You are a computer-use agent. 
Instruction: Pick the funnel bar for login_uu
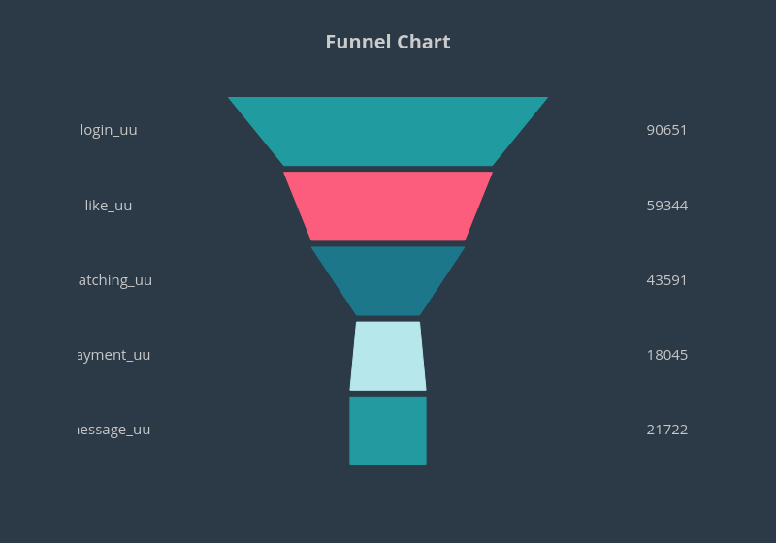click(x=388, y=131)
